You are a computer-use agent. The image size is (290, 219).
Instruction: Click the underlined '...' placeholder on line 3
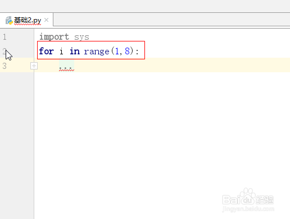tap(67, 68)
